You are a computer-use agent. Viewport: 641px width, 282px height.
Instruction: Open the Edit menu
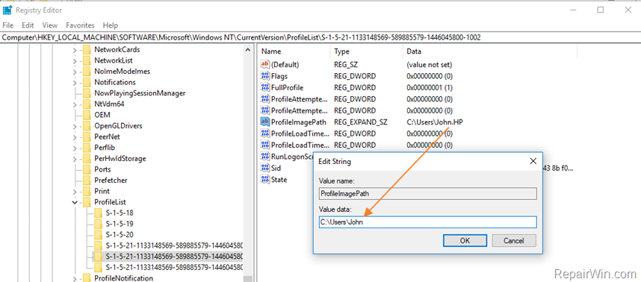coord(28,25)
